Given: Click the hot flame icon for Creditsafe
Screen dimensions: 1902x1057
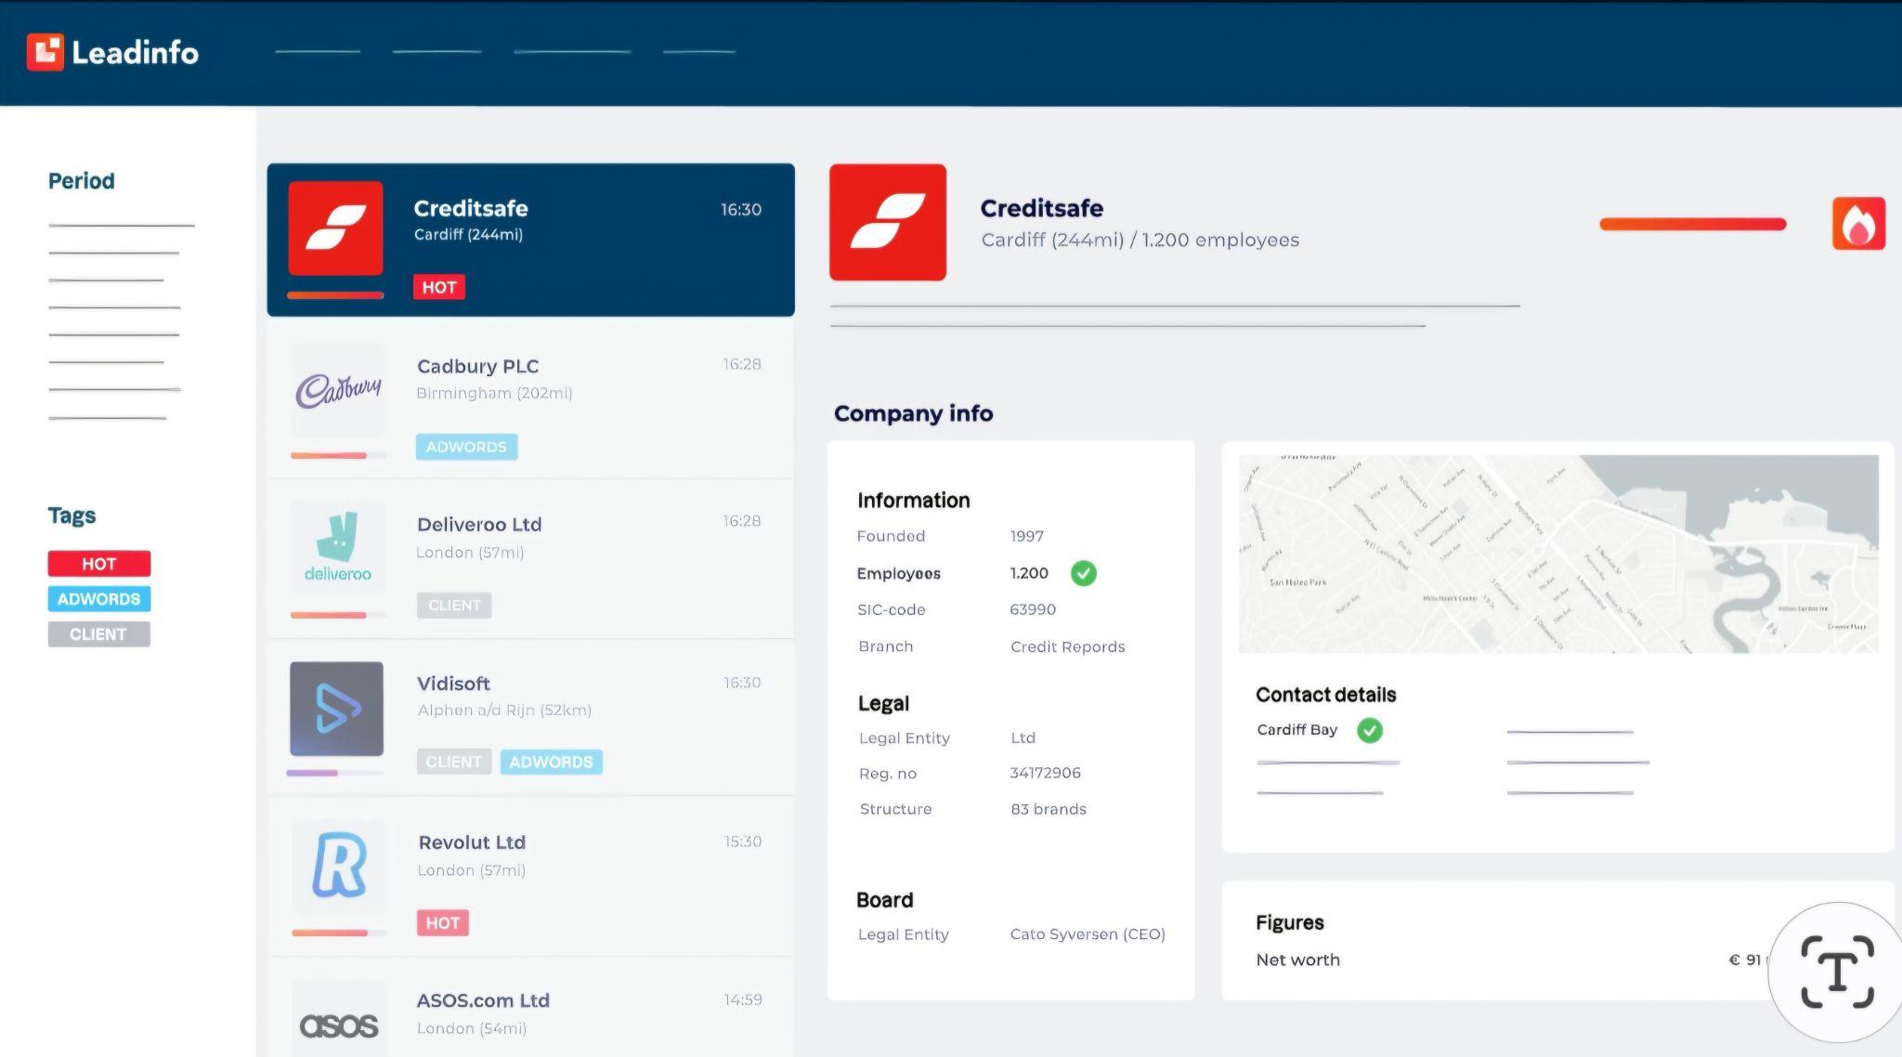Looking at the screenshot, I should 1858,223.
